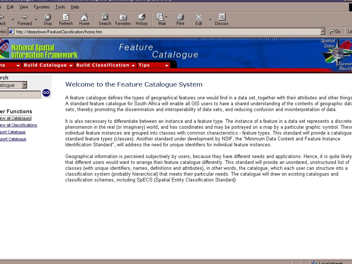
Task: Follow the View all Classifications link
Action: point(19,125)
